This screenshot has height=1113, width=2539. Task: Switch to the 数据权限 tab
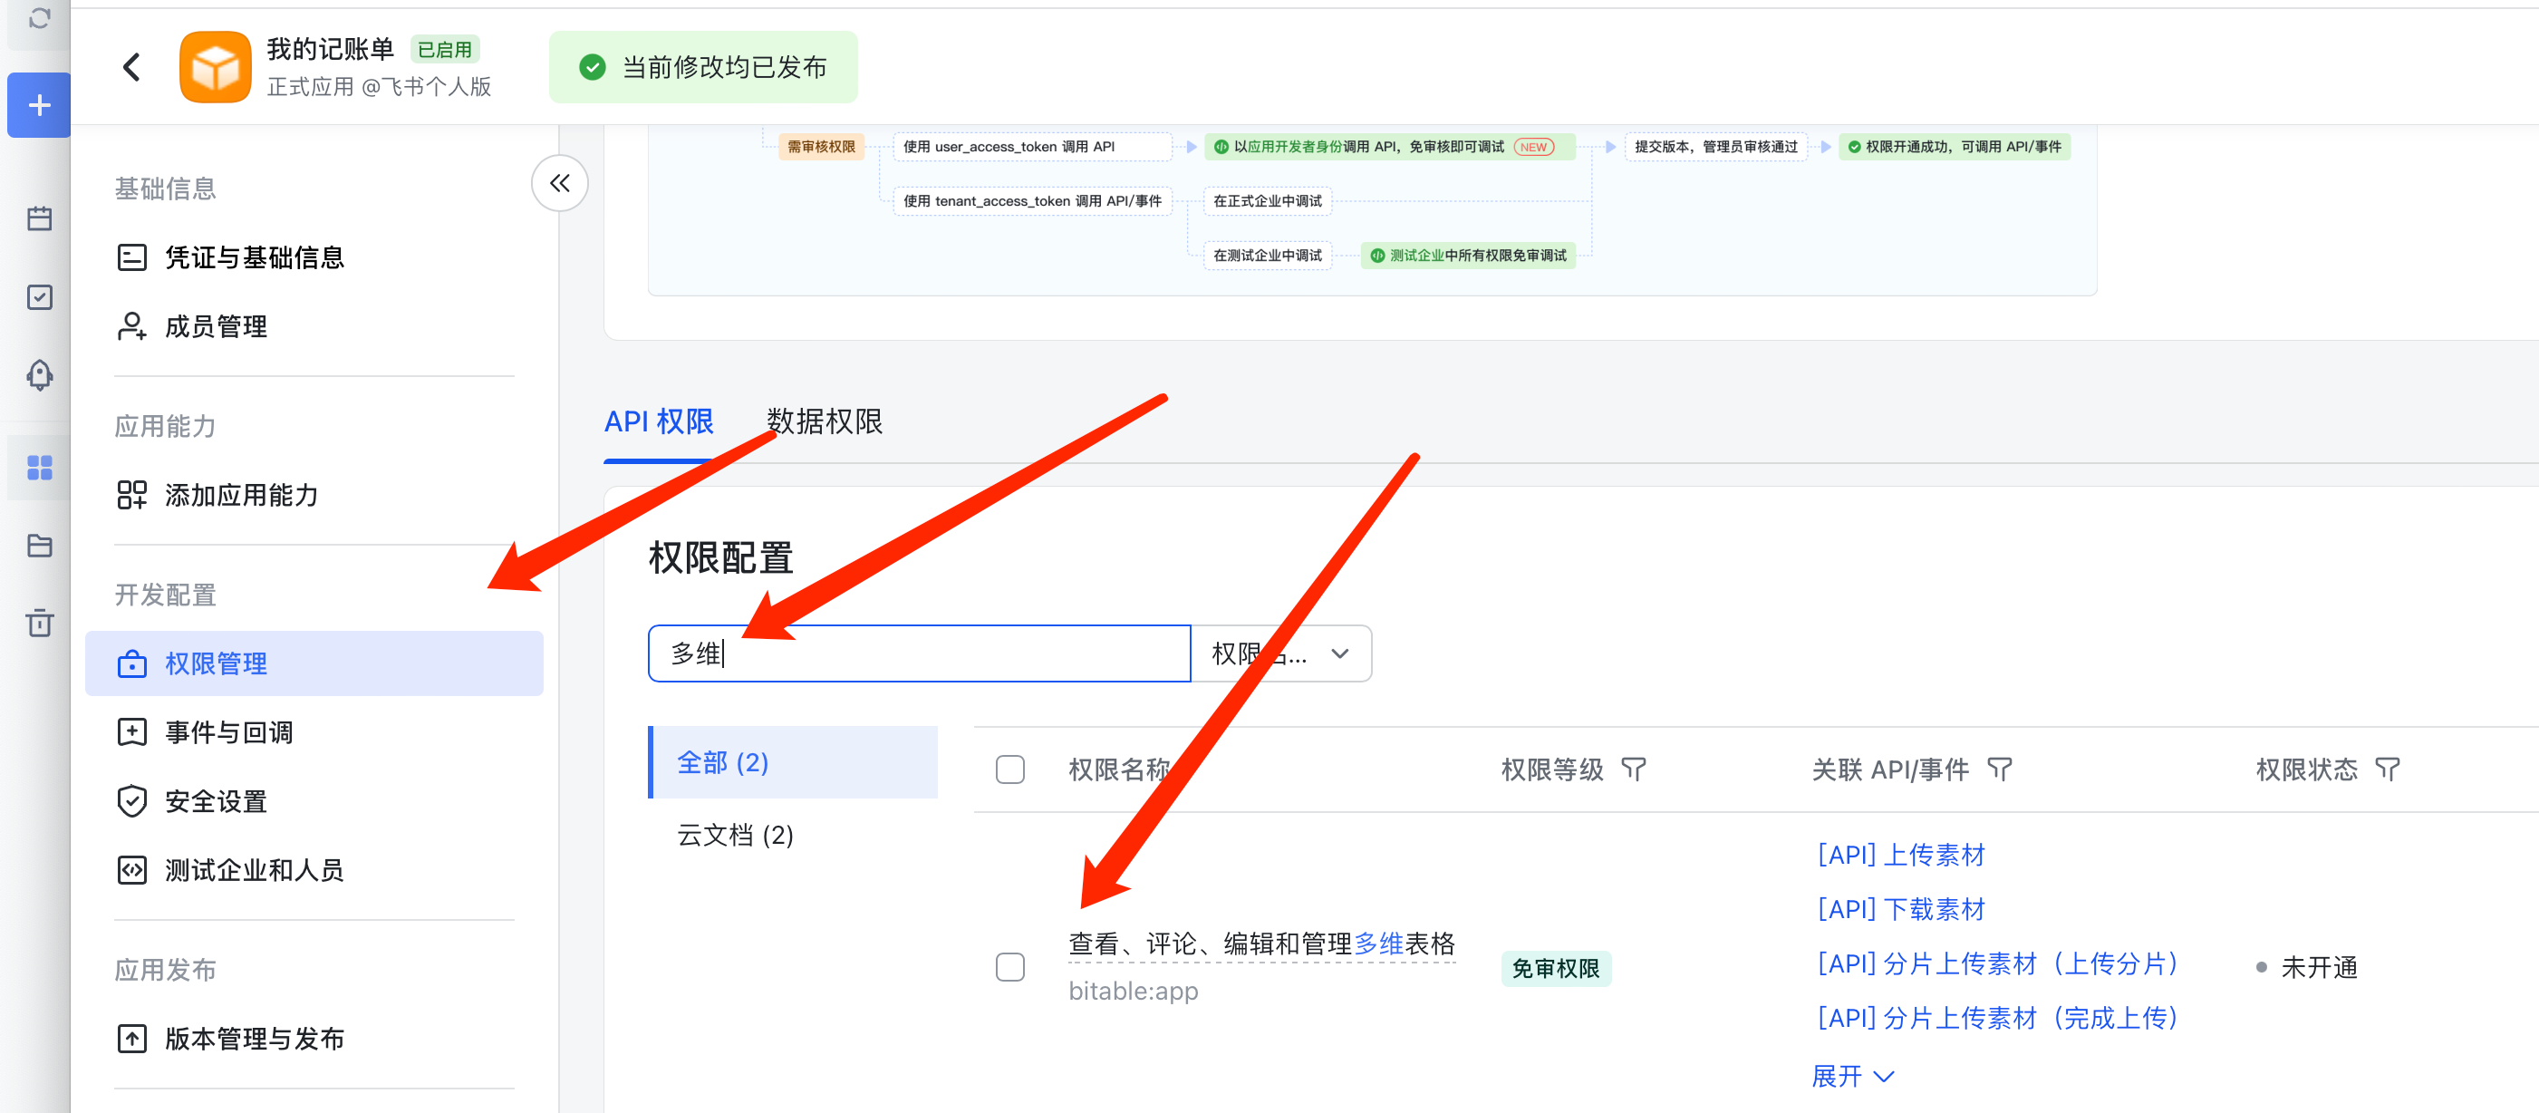(x=825, y=422)
